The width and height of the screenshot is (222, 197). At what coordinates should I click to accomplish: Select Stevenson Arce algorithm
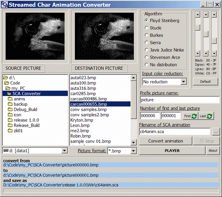point(163,57)
